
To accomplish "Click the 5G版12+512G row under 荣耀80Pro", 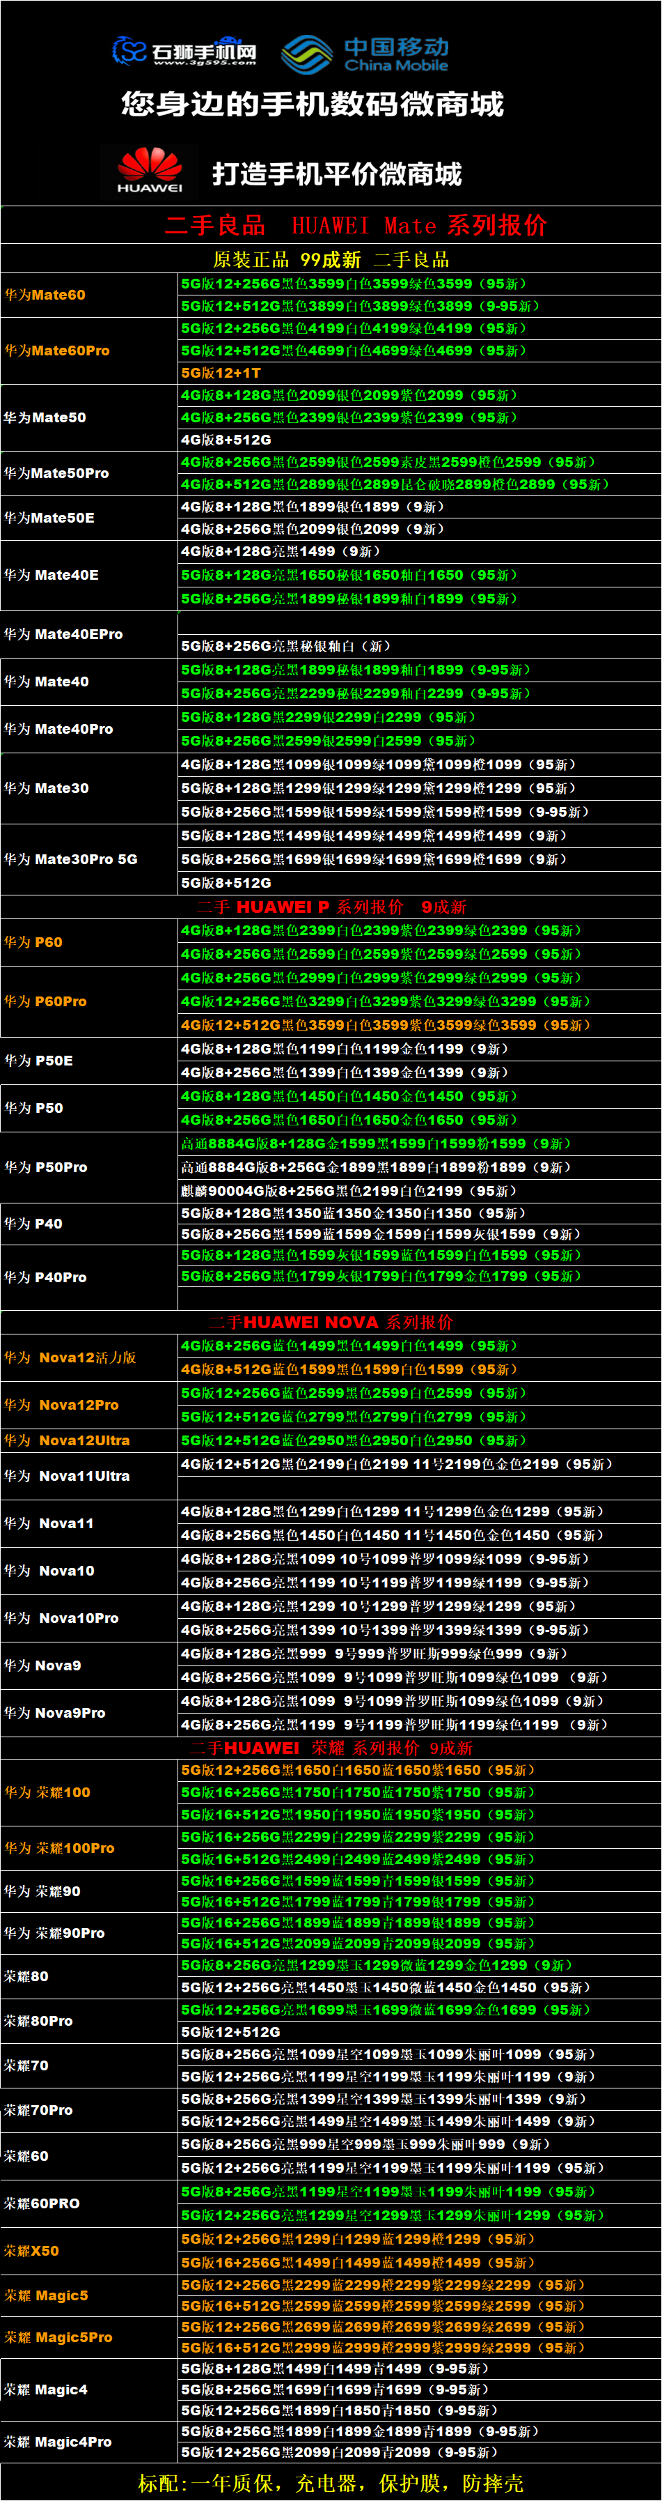I will [419, 2032].
